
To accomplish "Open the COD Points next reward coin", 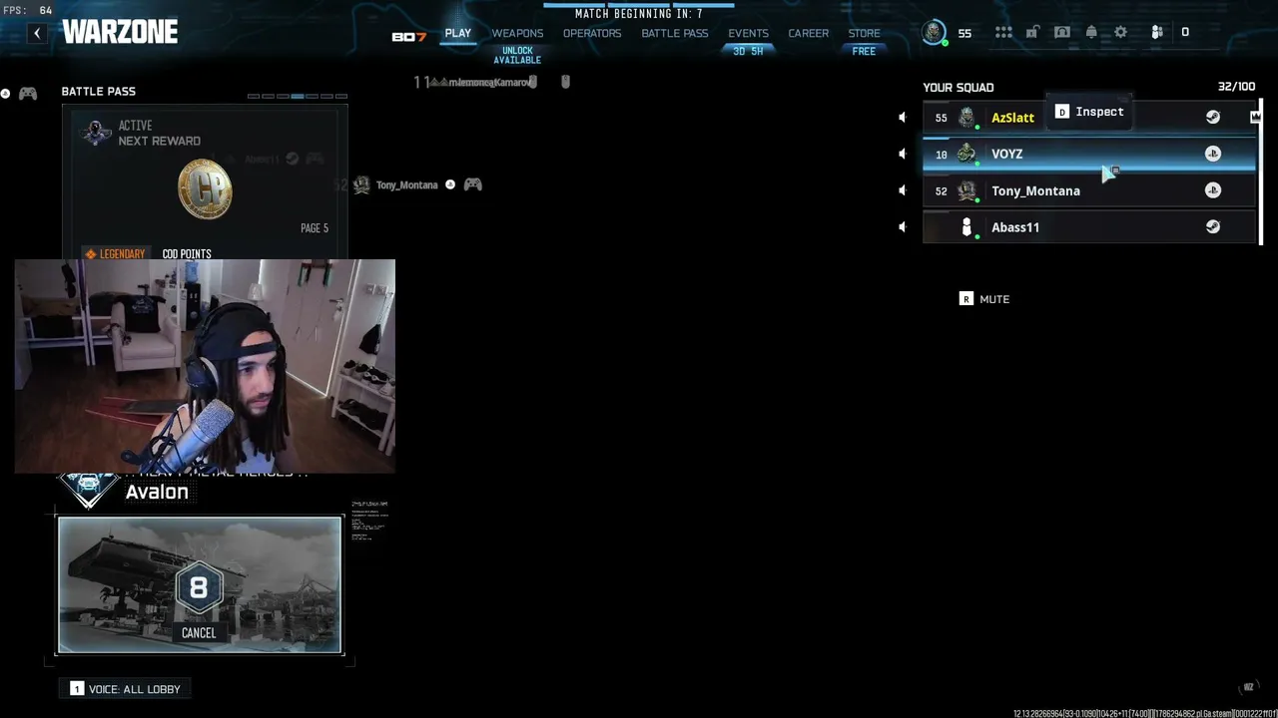I will coord(205,189).
